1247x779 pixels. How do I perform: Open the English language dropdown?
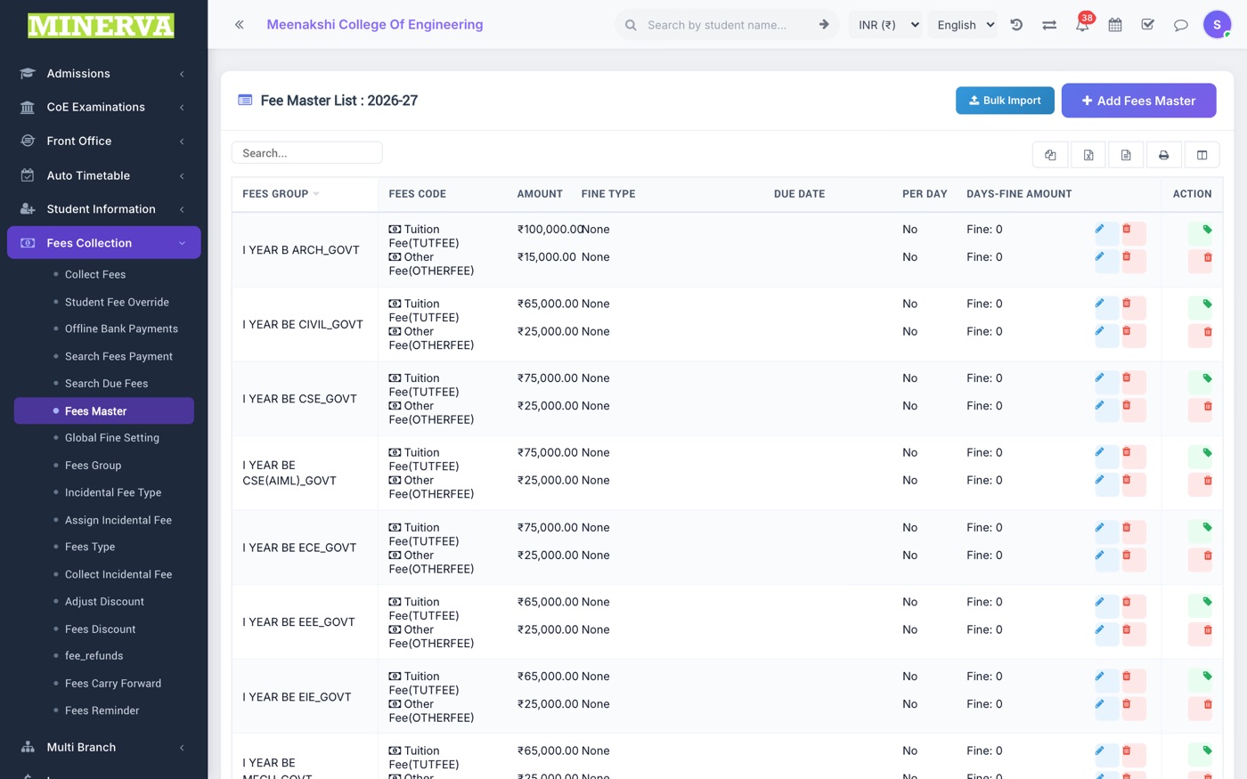click(966, 25)
